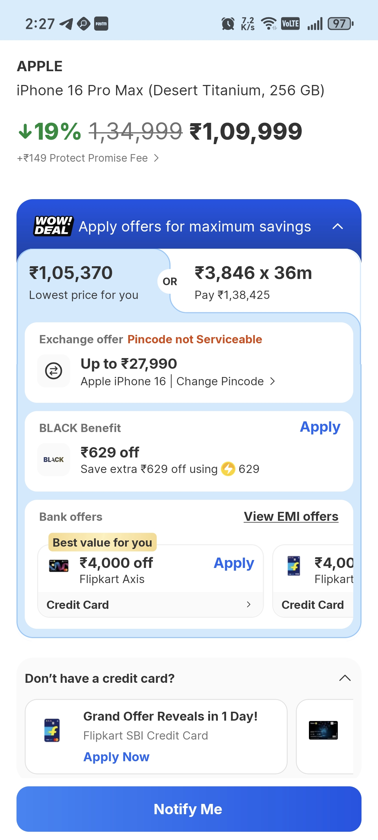Tap the exchange offer swap icon
Screen dimensions: 378x840
pyautogui.click(x=54, y=371)
